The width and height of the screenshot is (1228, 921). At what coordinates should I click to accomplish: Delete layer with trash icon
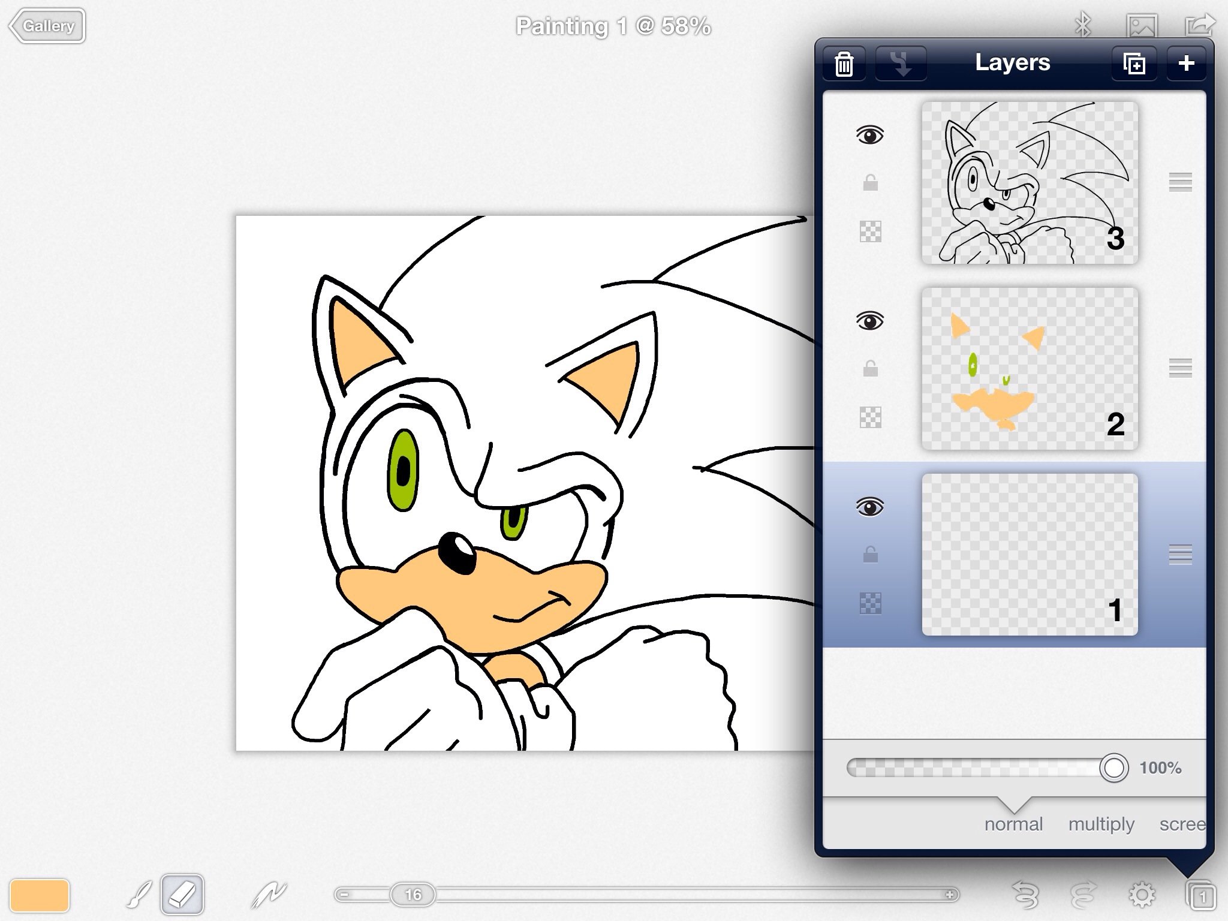coord(844,64)
